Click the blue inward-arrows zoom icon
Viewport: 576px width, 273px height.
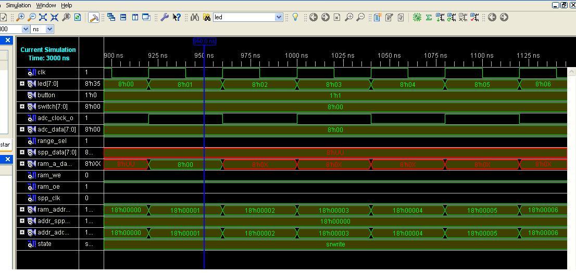(54, 17)
